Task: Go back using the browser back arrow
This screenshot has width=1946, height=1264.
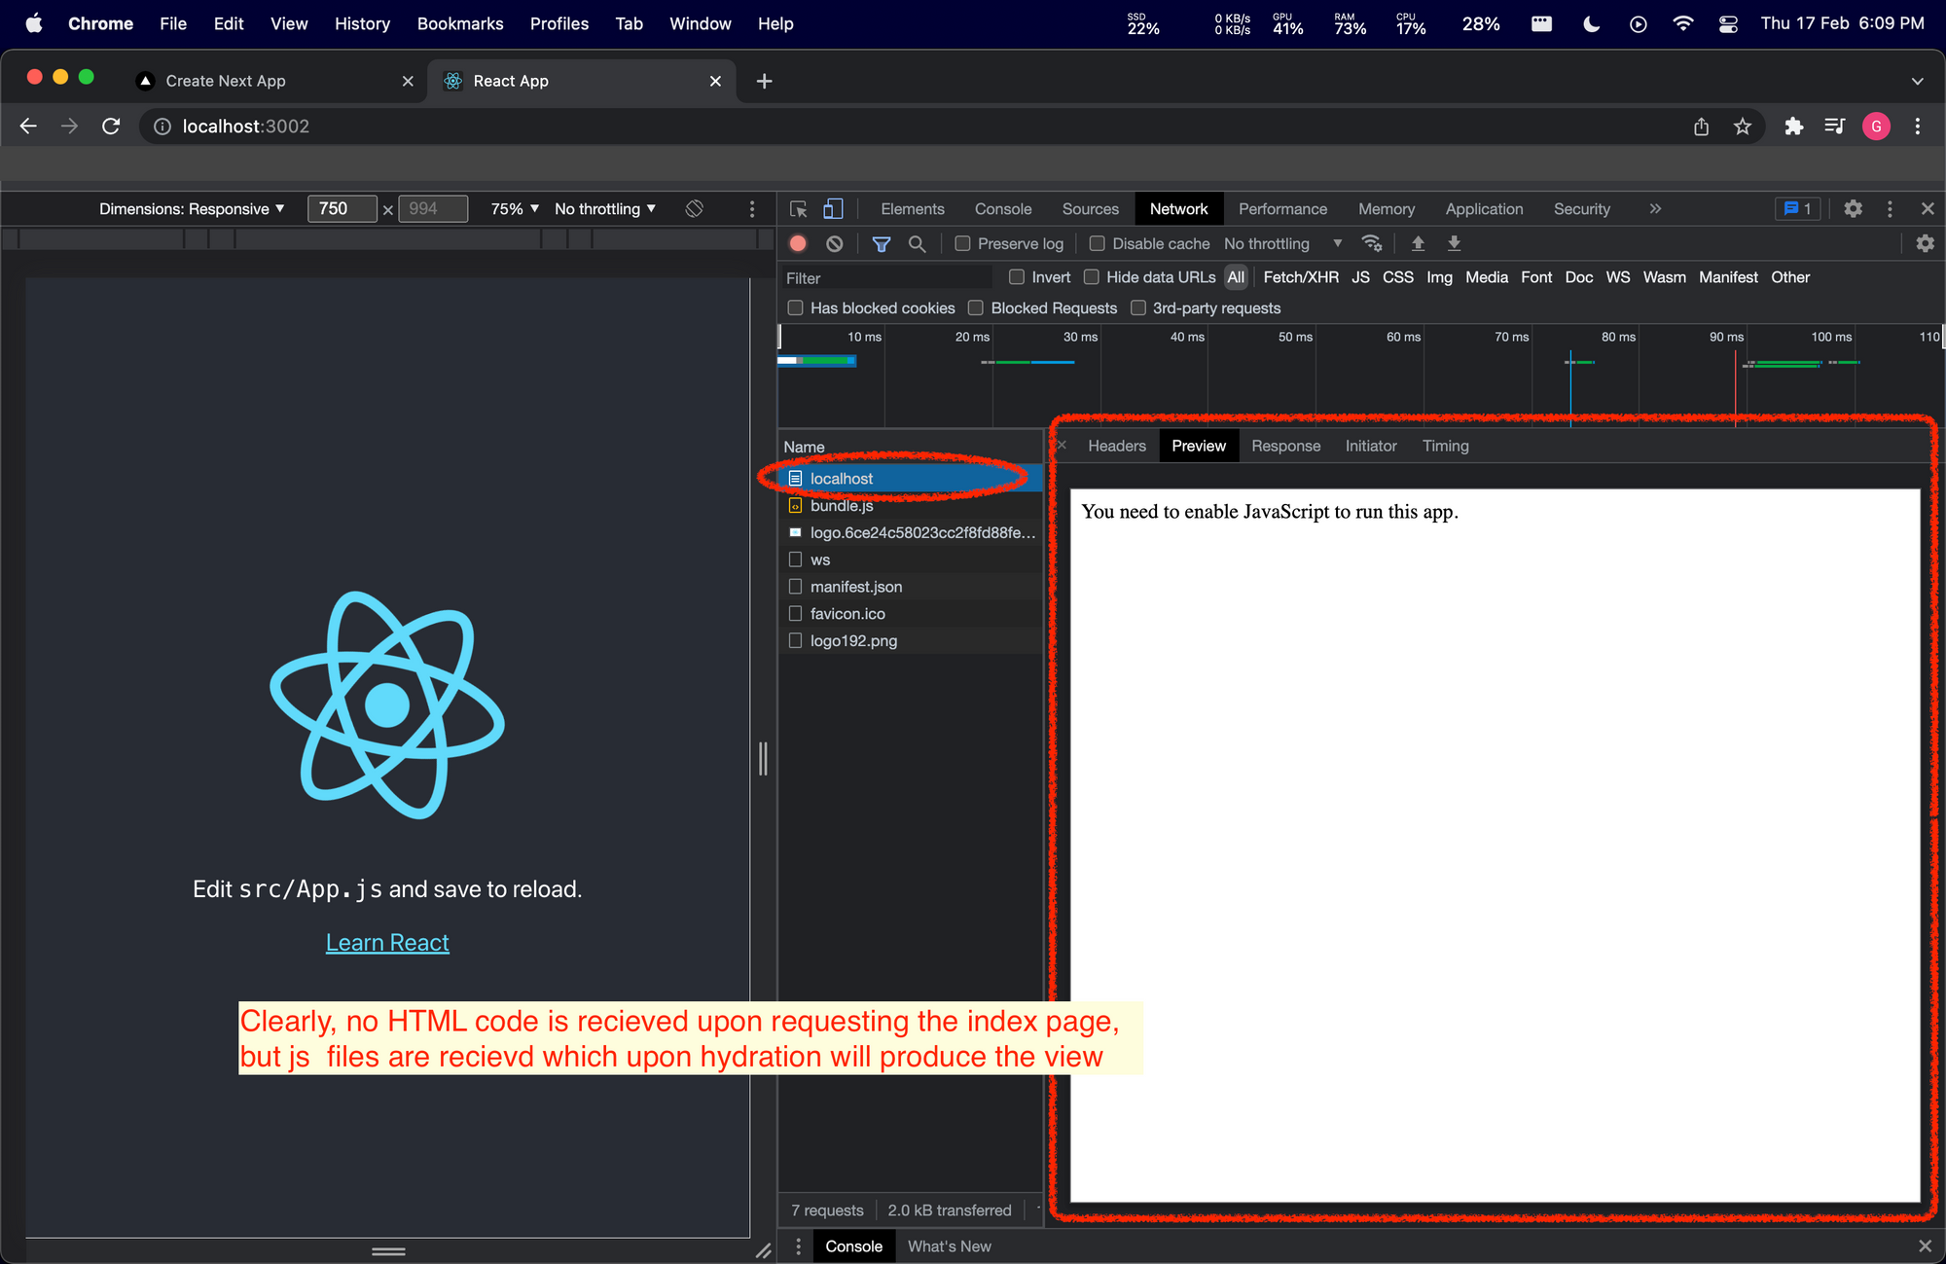Action: [28, 126]
